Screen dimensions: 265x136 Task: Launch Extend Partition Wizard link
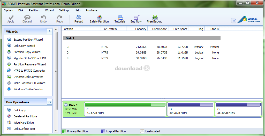pos(28,40)
